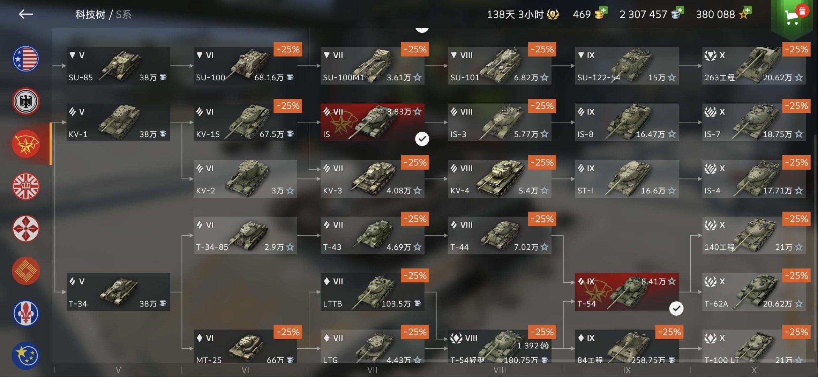Open the SU-100M1 tank card

pyautogui.click(x=373, y=66)
